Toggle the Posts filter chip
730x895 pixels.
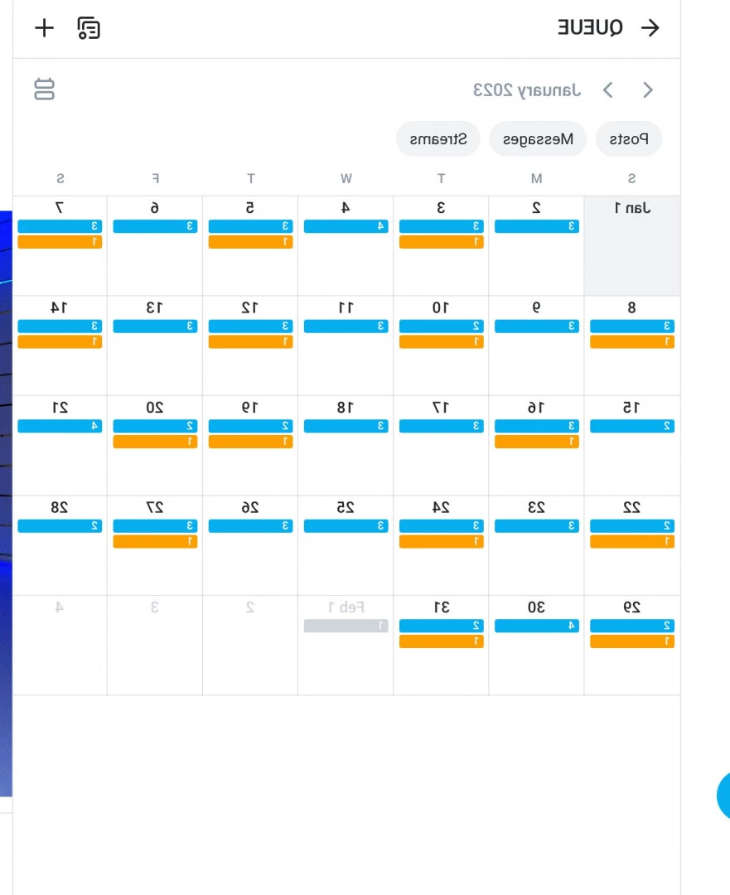628,138
